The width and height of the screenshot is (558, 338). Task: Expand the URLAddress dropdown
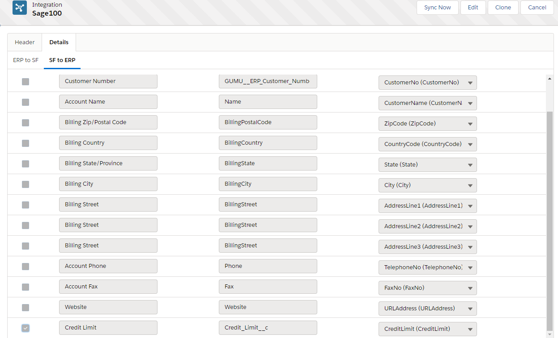coord(427,309)
